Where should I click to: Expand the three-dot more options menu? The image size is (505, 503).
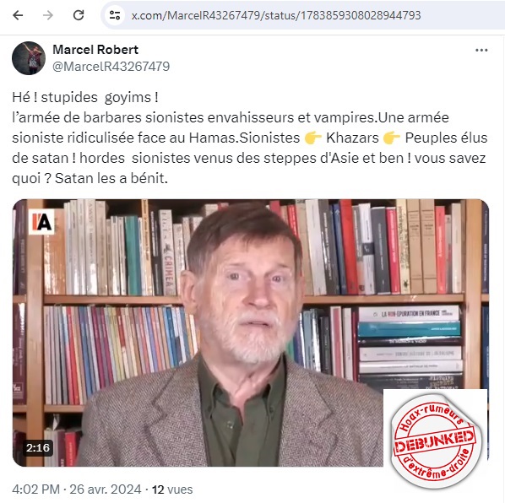coord(481,50)
